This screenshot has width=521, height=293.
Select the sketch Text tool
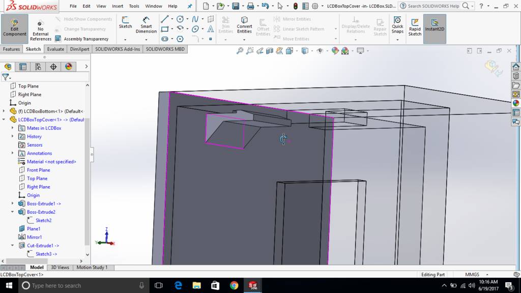[x=210, y=29]
